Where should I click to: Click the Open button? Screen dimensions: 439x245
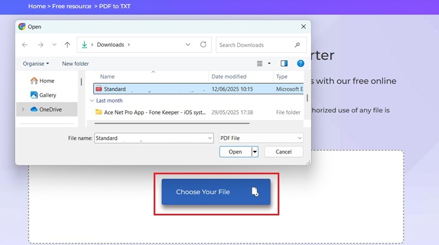click(x=235, y=152)
